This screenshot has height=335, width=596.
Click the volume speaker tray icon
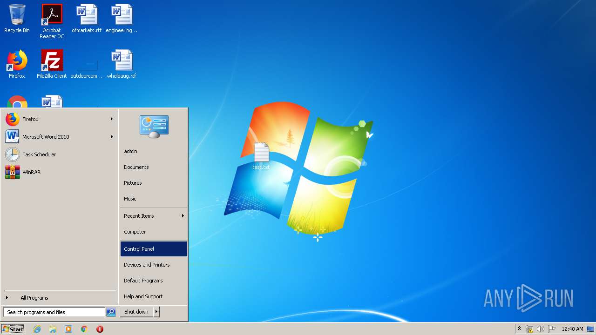click(540, 329)
